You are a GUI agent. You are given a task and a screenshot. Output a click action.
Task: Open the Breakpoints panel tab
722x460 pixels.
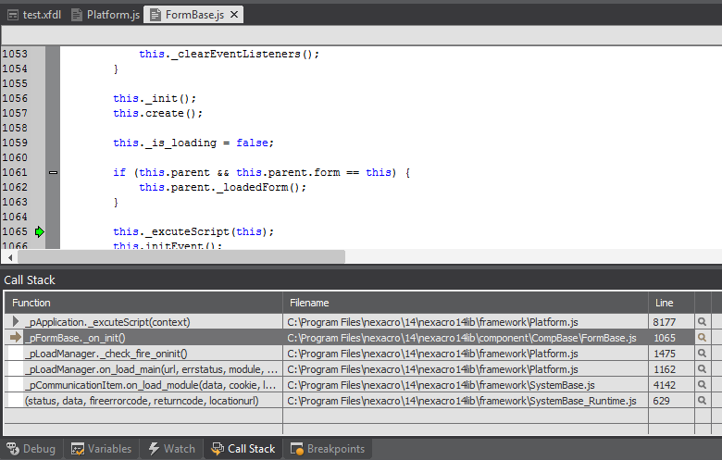[x=328, y=449]
